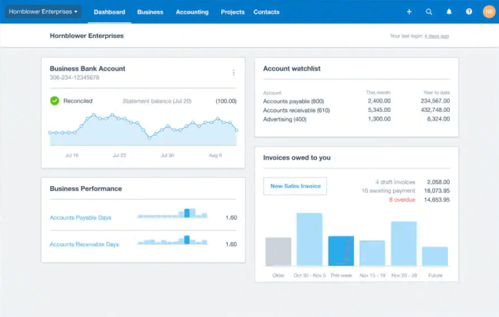
Task: Open the help question mark menu
Action: tap(468, 11)
